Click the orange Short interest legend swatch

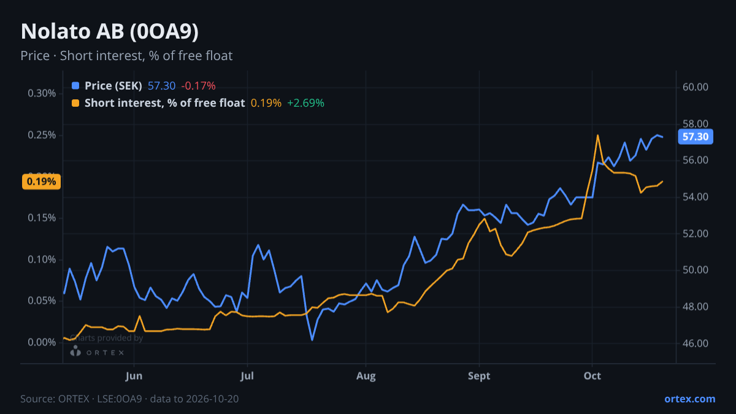point(75,103)
